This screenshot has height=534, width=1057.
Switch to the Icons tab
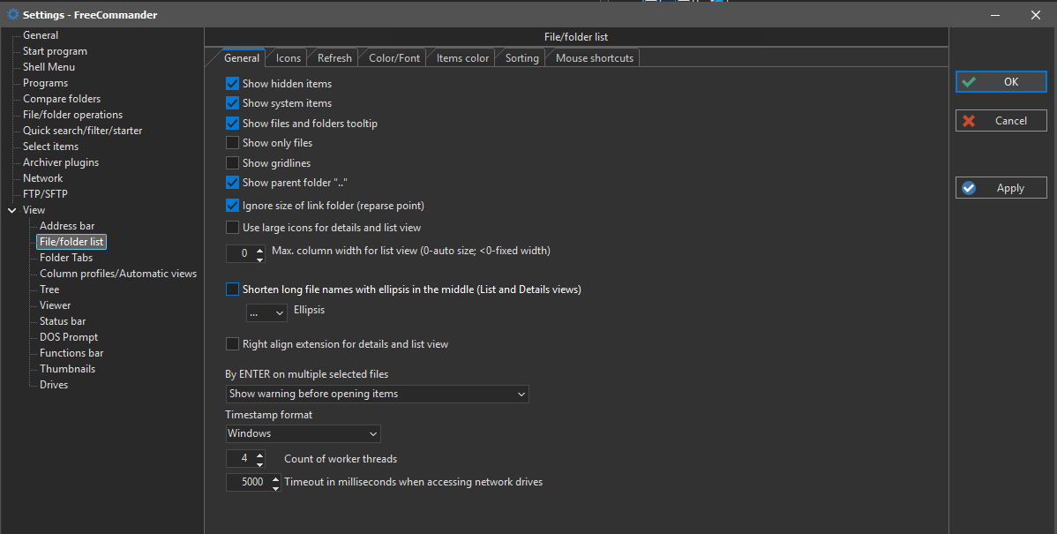pos(289,58)
